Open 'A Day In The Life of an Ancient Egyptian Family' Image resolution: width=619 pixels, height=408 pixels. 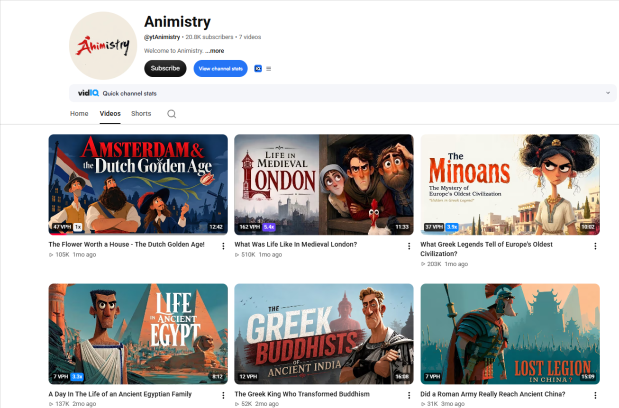tap(120, 394)
